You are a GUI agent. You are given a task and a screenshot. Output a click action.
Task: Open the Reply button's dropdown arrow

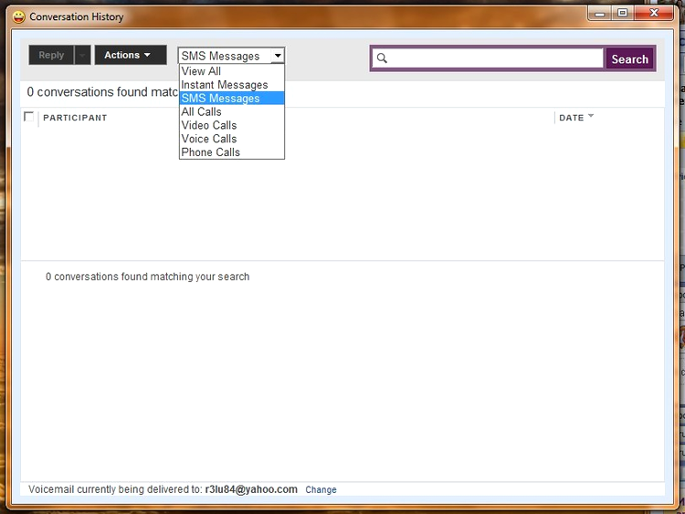click(x=82, y=55)
